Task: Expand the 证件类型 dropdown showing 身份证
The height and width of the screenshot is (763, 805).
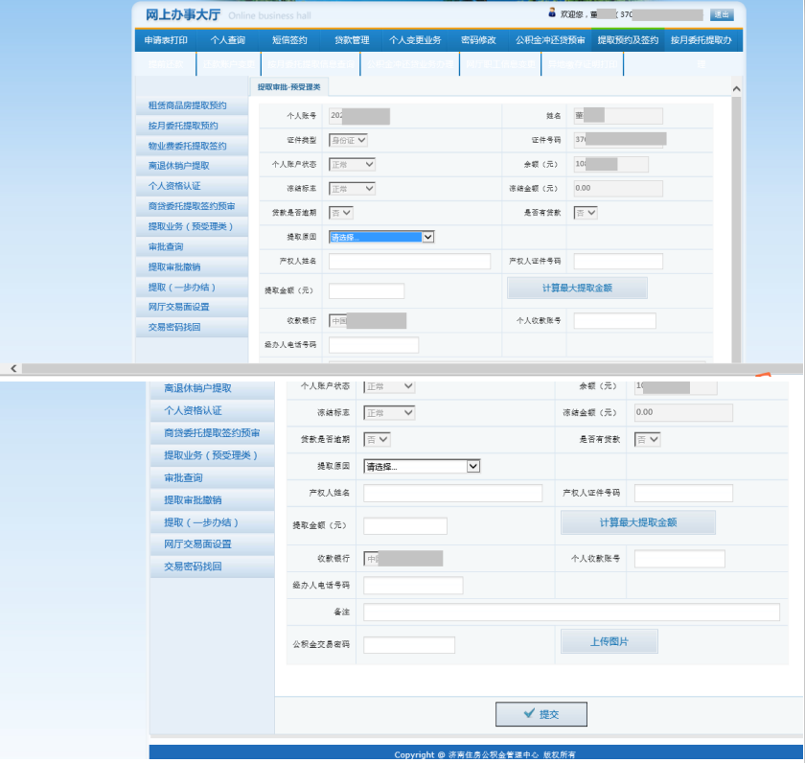Action: (348, 140)
